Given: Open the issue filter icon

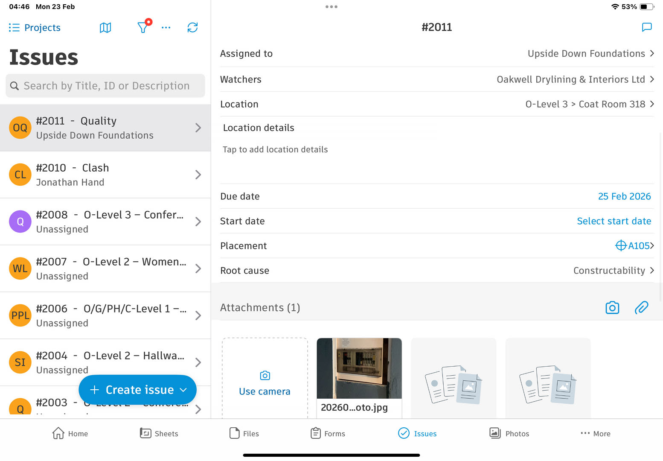Looking at the screenshot, I should pyautogui.click(x=143, y=27).
